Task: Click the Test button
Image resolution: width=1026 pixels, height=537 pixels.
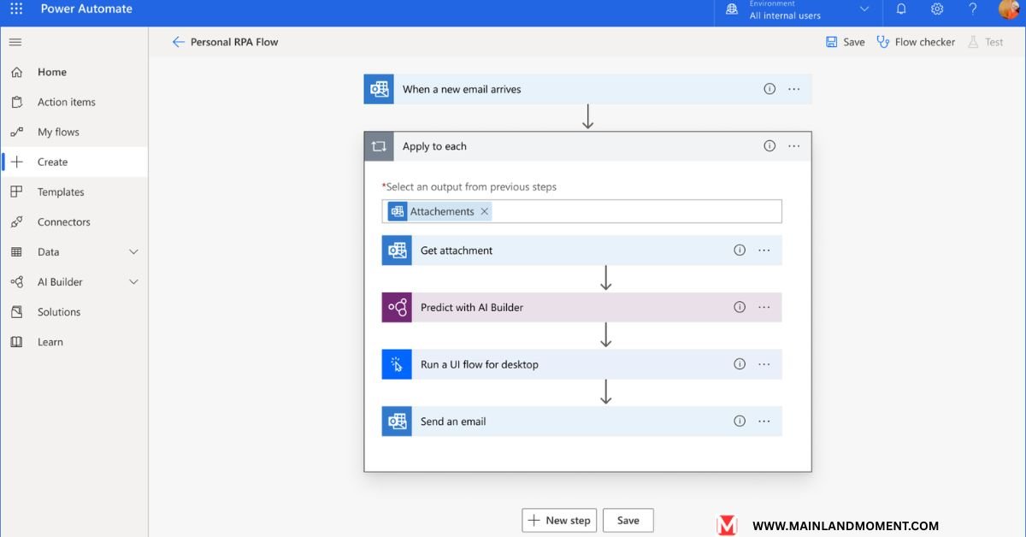Action: (x=985, y=42)
